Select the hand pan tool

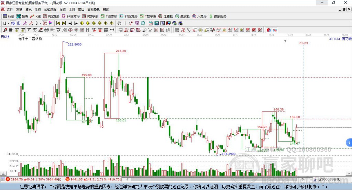[119, 23]
